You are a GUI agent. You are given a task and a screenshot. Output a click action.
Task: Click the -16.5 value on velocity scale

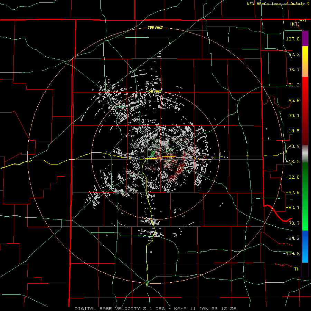tap(293, 162)
